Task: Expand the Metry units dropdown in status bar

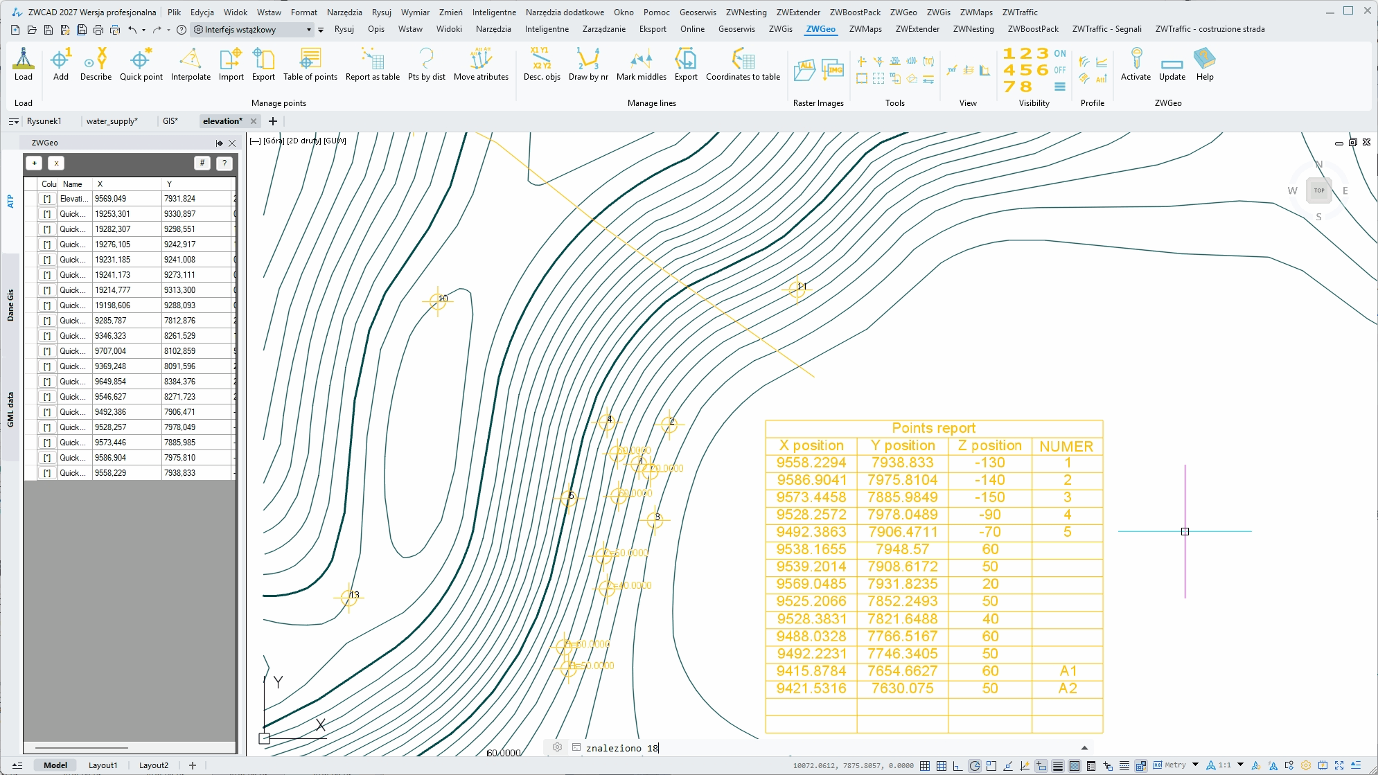Action: pyautogui.click(x=1195, y=765)
